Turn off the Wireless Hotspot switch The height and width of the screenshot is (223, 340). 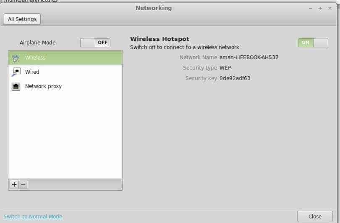click(x=313, y=43)
